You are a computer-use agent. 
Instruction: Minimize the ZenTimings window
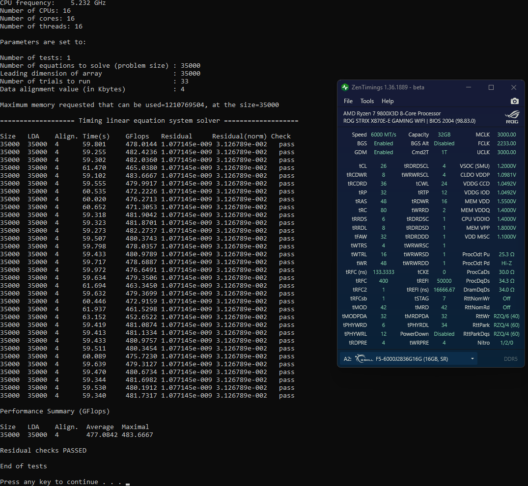pos(469,87)
